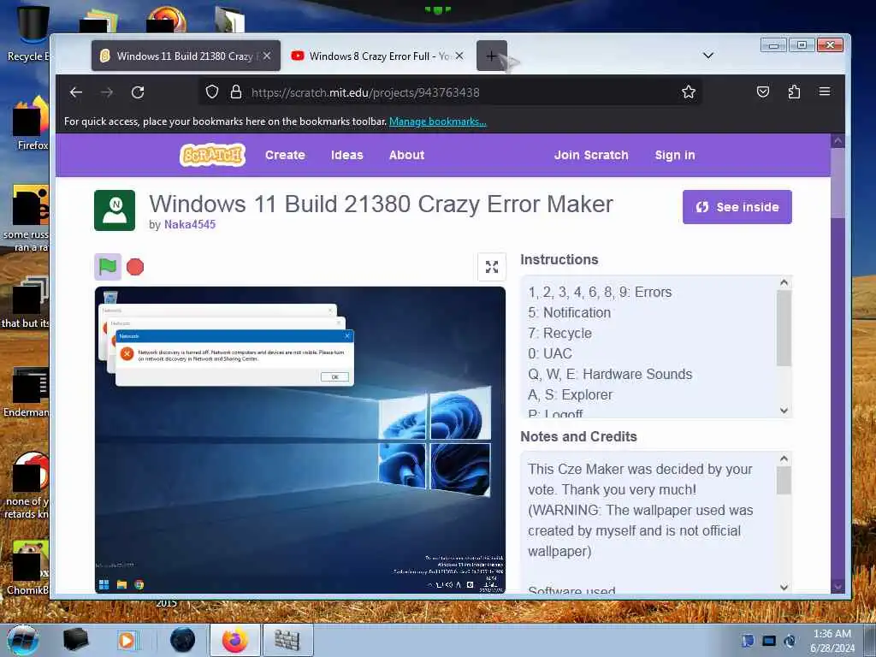Click the green flag to start project
This screenshot has height=657, width=876.
coord(108,267)
